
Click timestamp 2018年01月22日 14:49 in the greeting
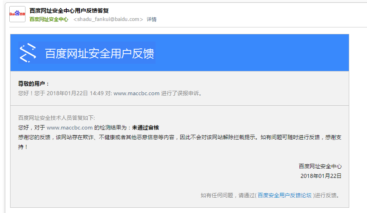[x=75, y=94]
